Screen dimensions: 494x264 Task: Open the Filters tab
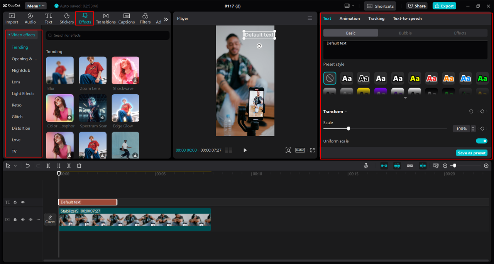tap(145, 19)
